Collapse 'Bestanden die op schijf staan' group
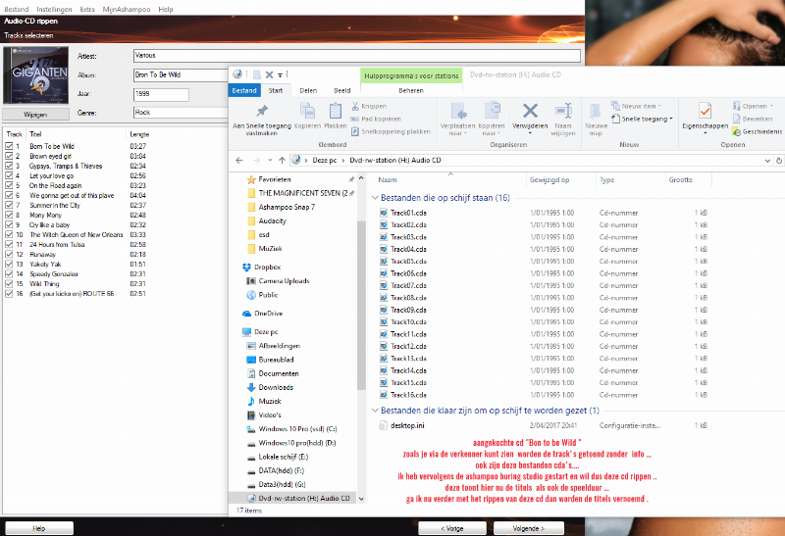Screen dimensions: 785x536 click(x=374, y=198)
